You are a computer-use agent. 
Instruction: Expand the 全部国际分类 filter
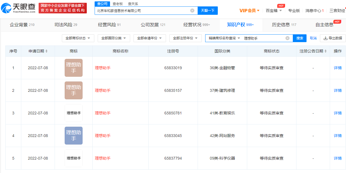click(x=114, y=38)
